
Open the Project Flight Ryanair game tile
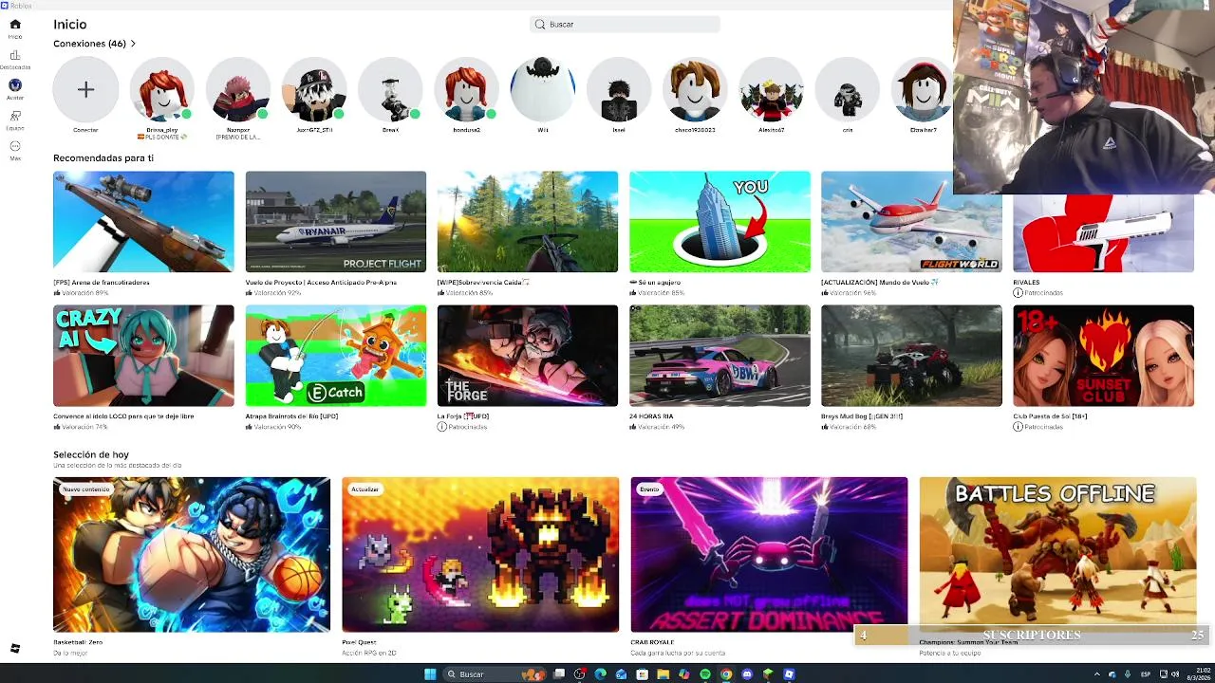point(336,222)
